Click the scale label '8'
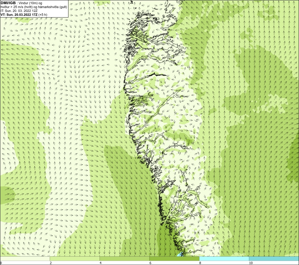 tap(200, 263)
